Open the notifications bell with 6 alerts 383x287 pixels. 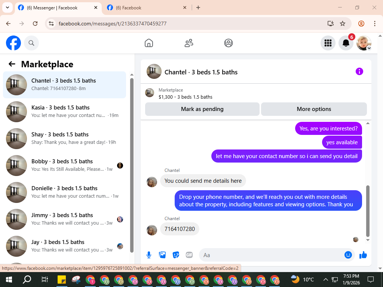(346, 43)
